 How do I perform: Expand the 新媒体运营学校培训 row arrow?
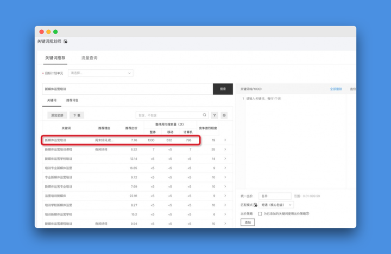coord(225,159)
